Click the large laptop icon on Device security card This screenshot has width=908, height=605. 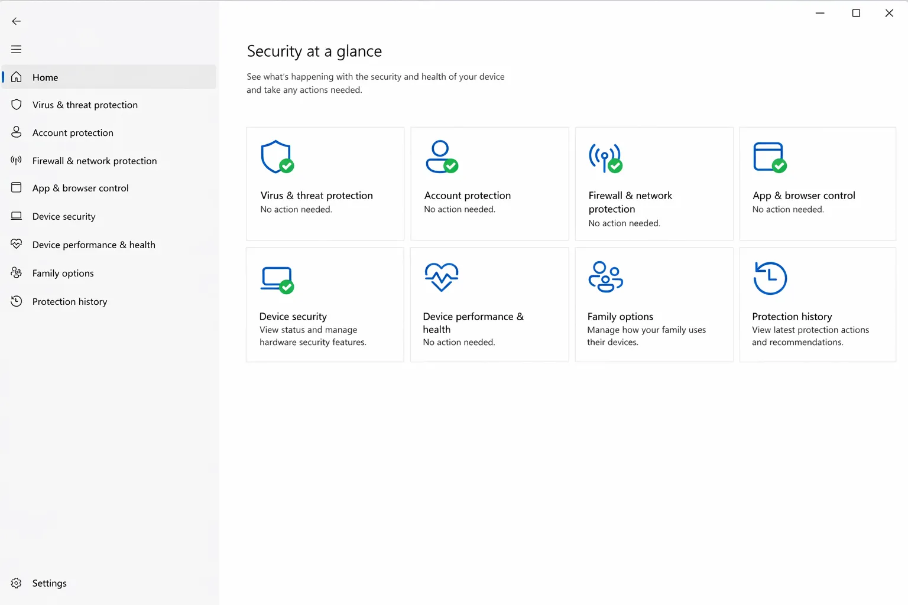pyautogui.click(x=277, y=280)
